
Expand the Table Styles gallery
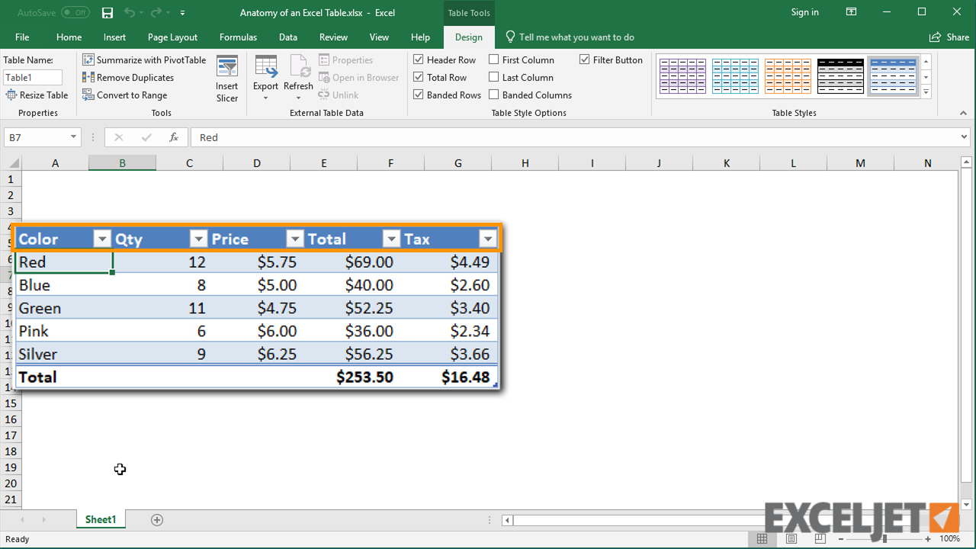tap(926, 91)
